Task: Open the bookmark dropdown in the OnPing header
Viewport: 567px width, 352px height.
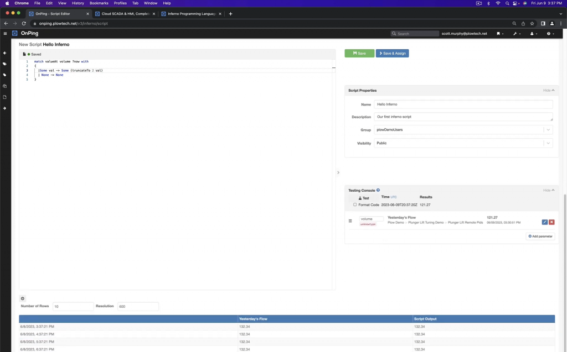Action: (x=500, y=34)
